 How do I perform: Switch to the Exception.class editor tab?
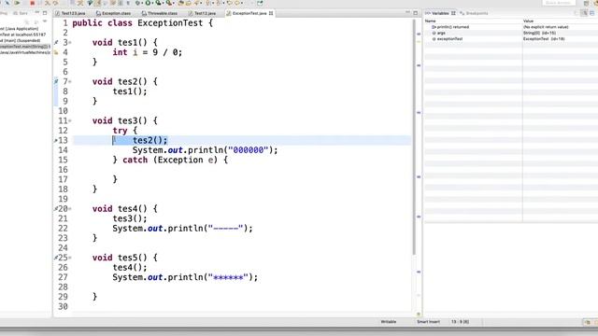pos(114,13)
